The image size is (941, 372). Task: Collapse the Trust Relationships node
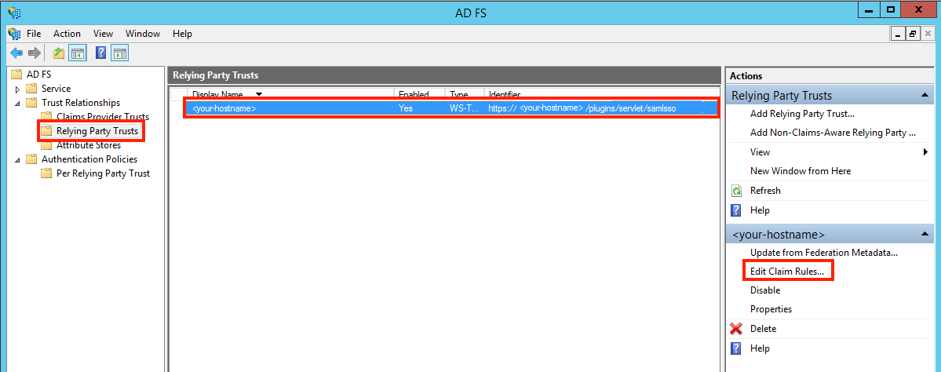[17, 104]
